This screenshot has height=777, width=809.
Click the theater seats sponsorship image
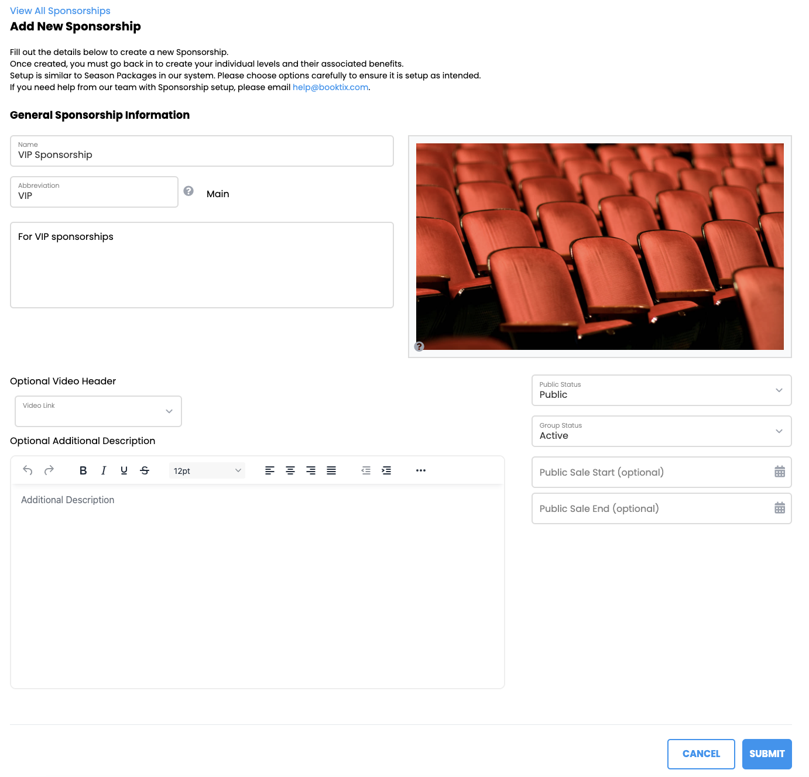click(600, 246)
